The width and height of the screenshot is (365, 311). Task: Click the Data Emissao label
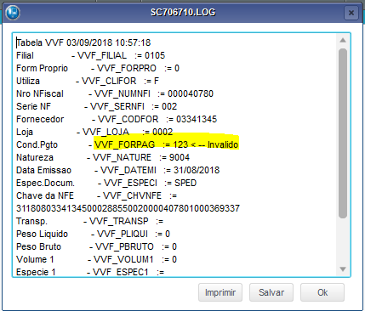point(43,170)
